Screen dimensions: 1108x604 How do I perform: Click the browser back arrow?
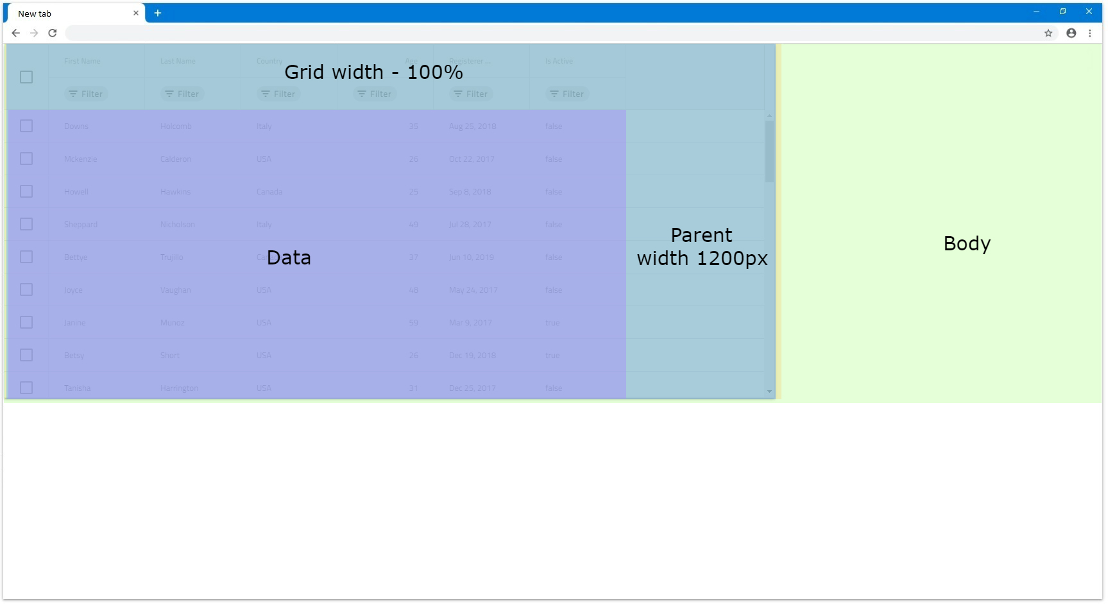16,33
